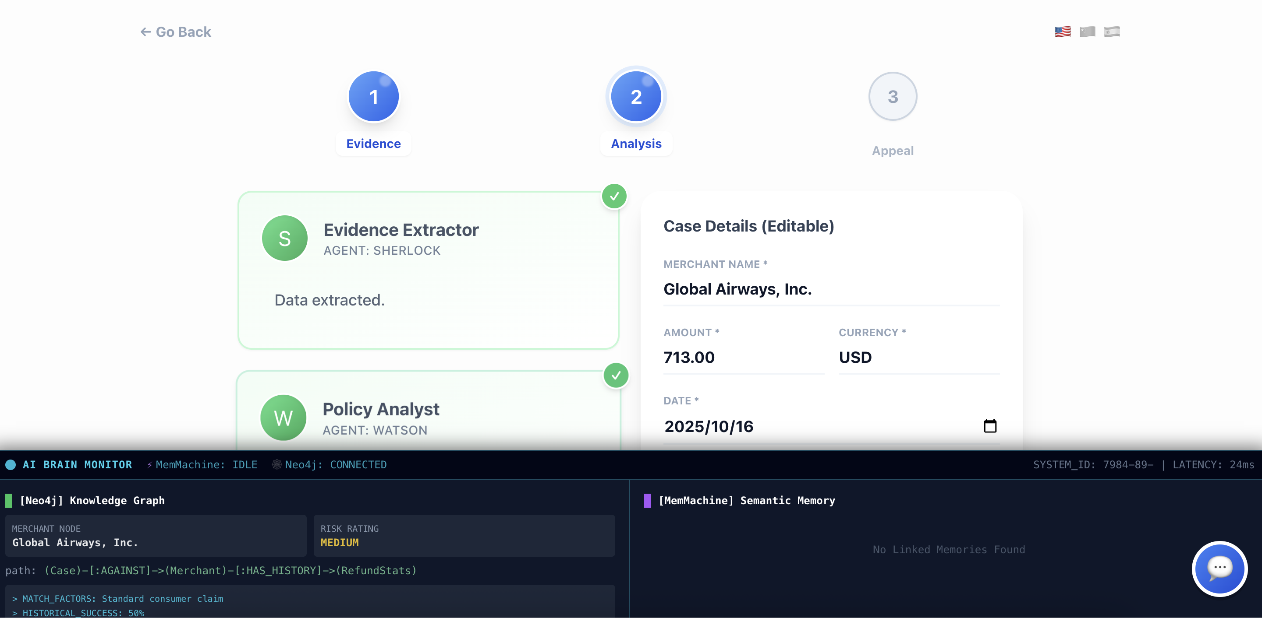Go to step 1 Evidence
The image size is (1262, 618).
tap(373, 96)
